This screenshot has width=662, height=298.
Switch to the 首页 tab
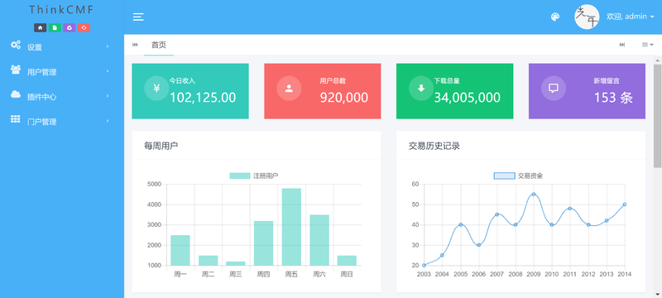pyautogui.click(x=159, y=45)
